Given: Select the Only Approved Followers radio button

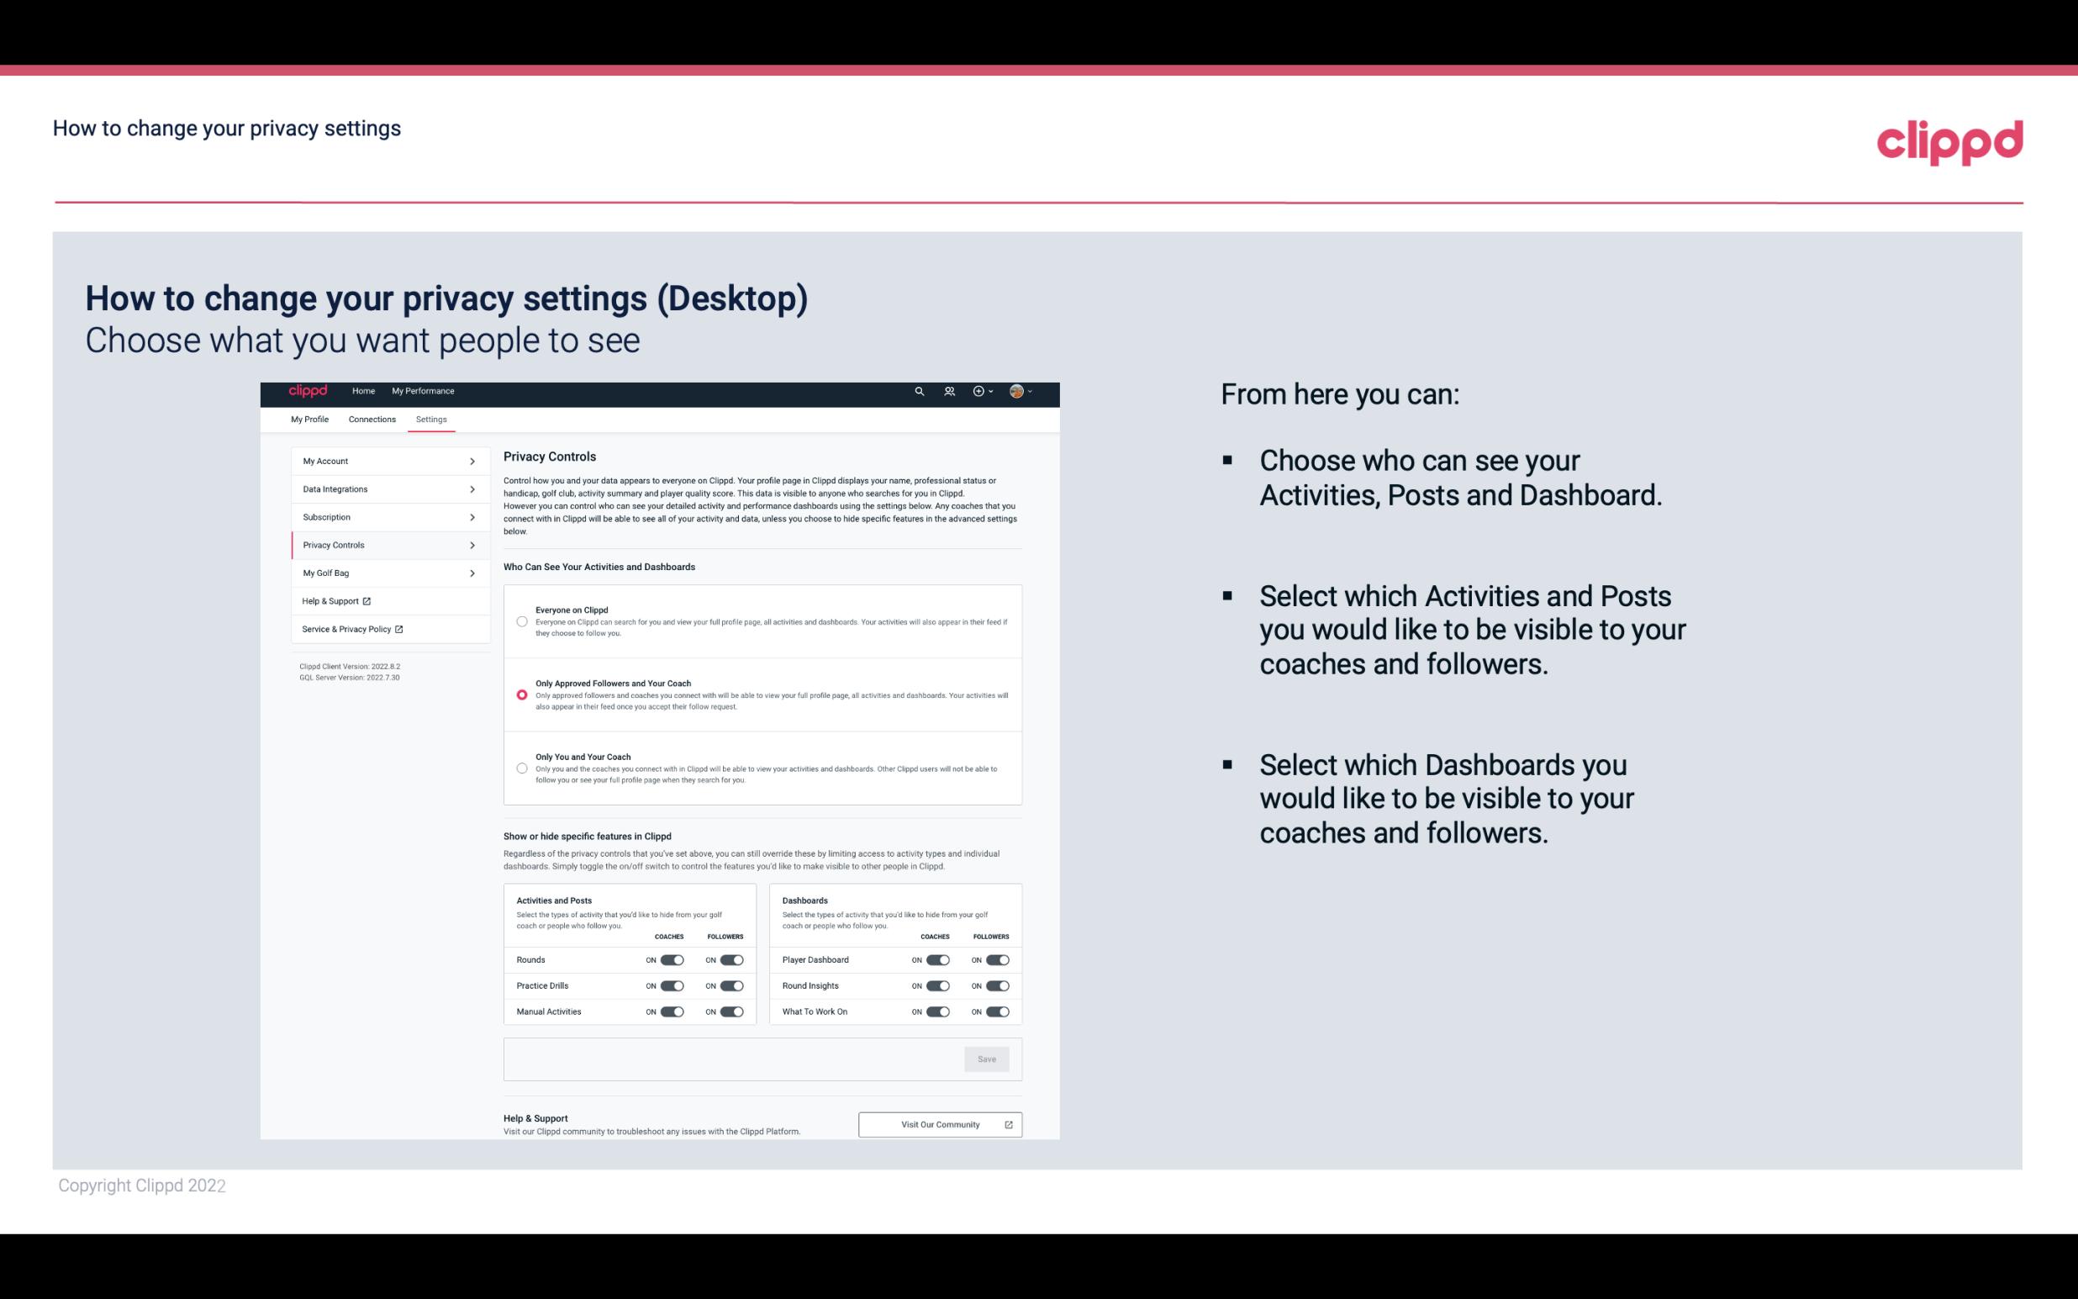Looking at the screenshot, I should [520, 694].
